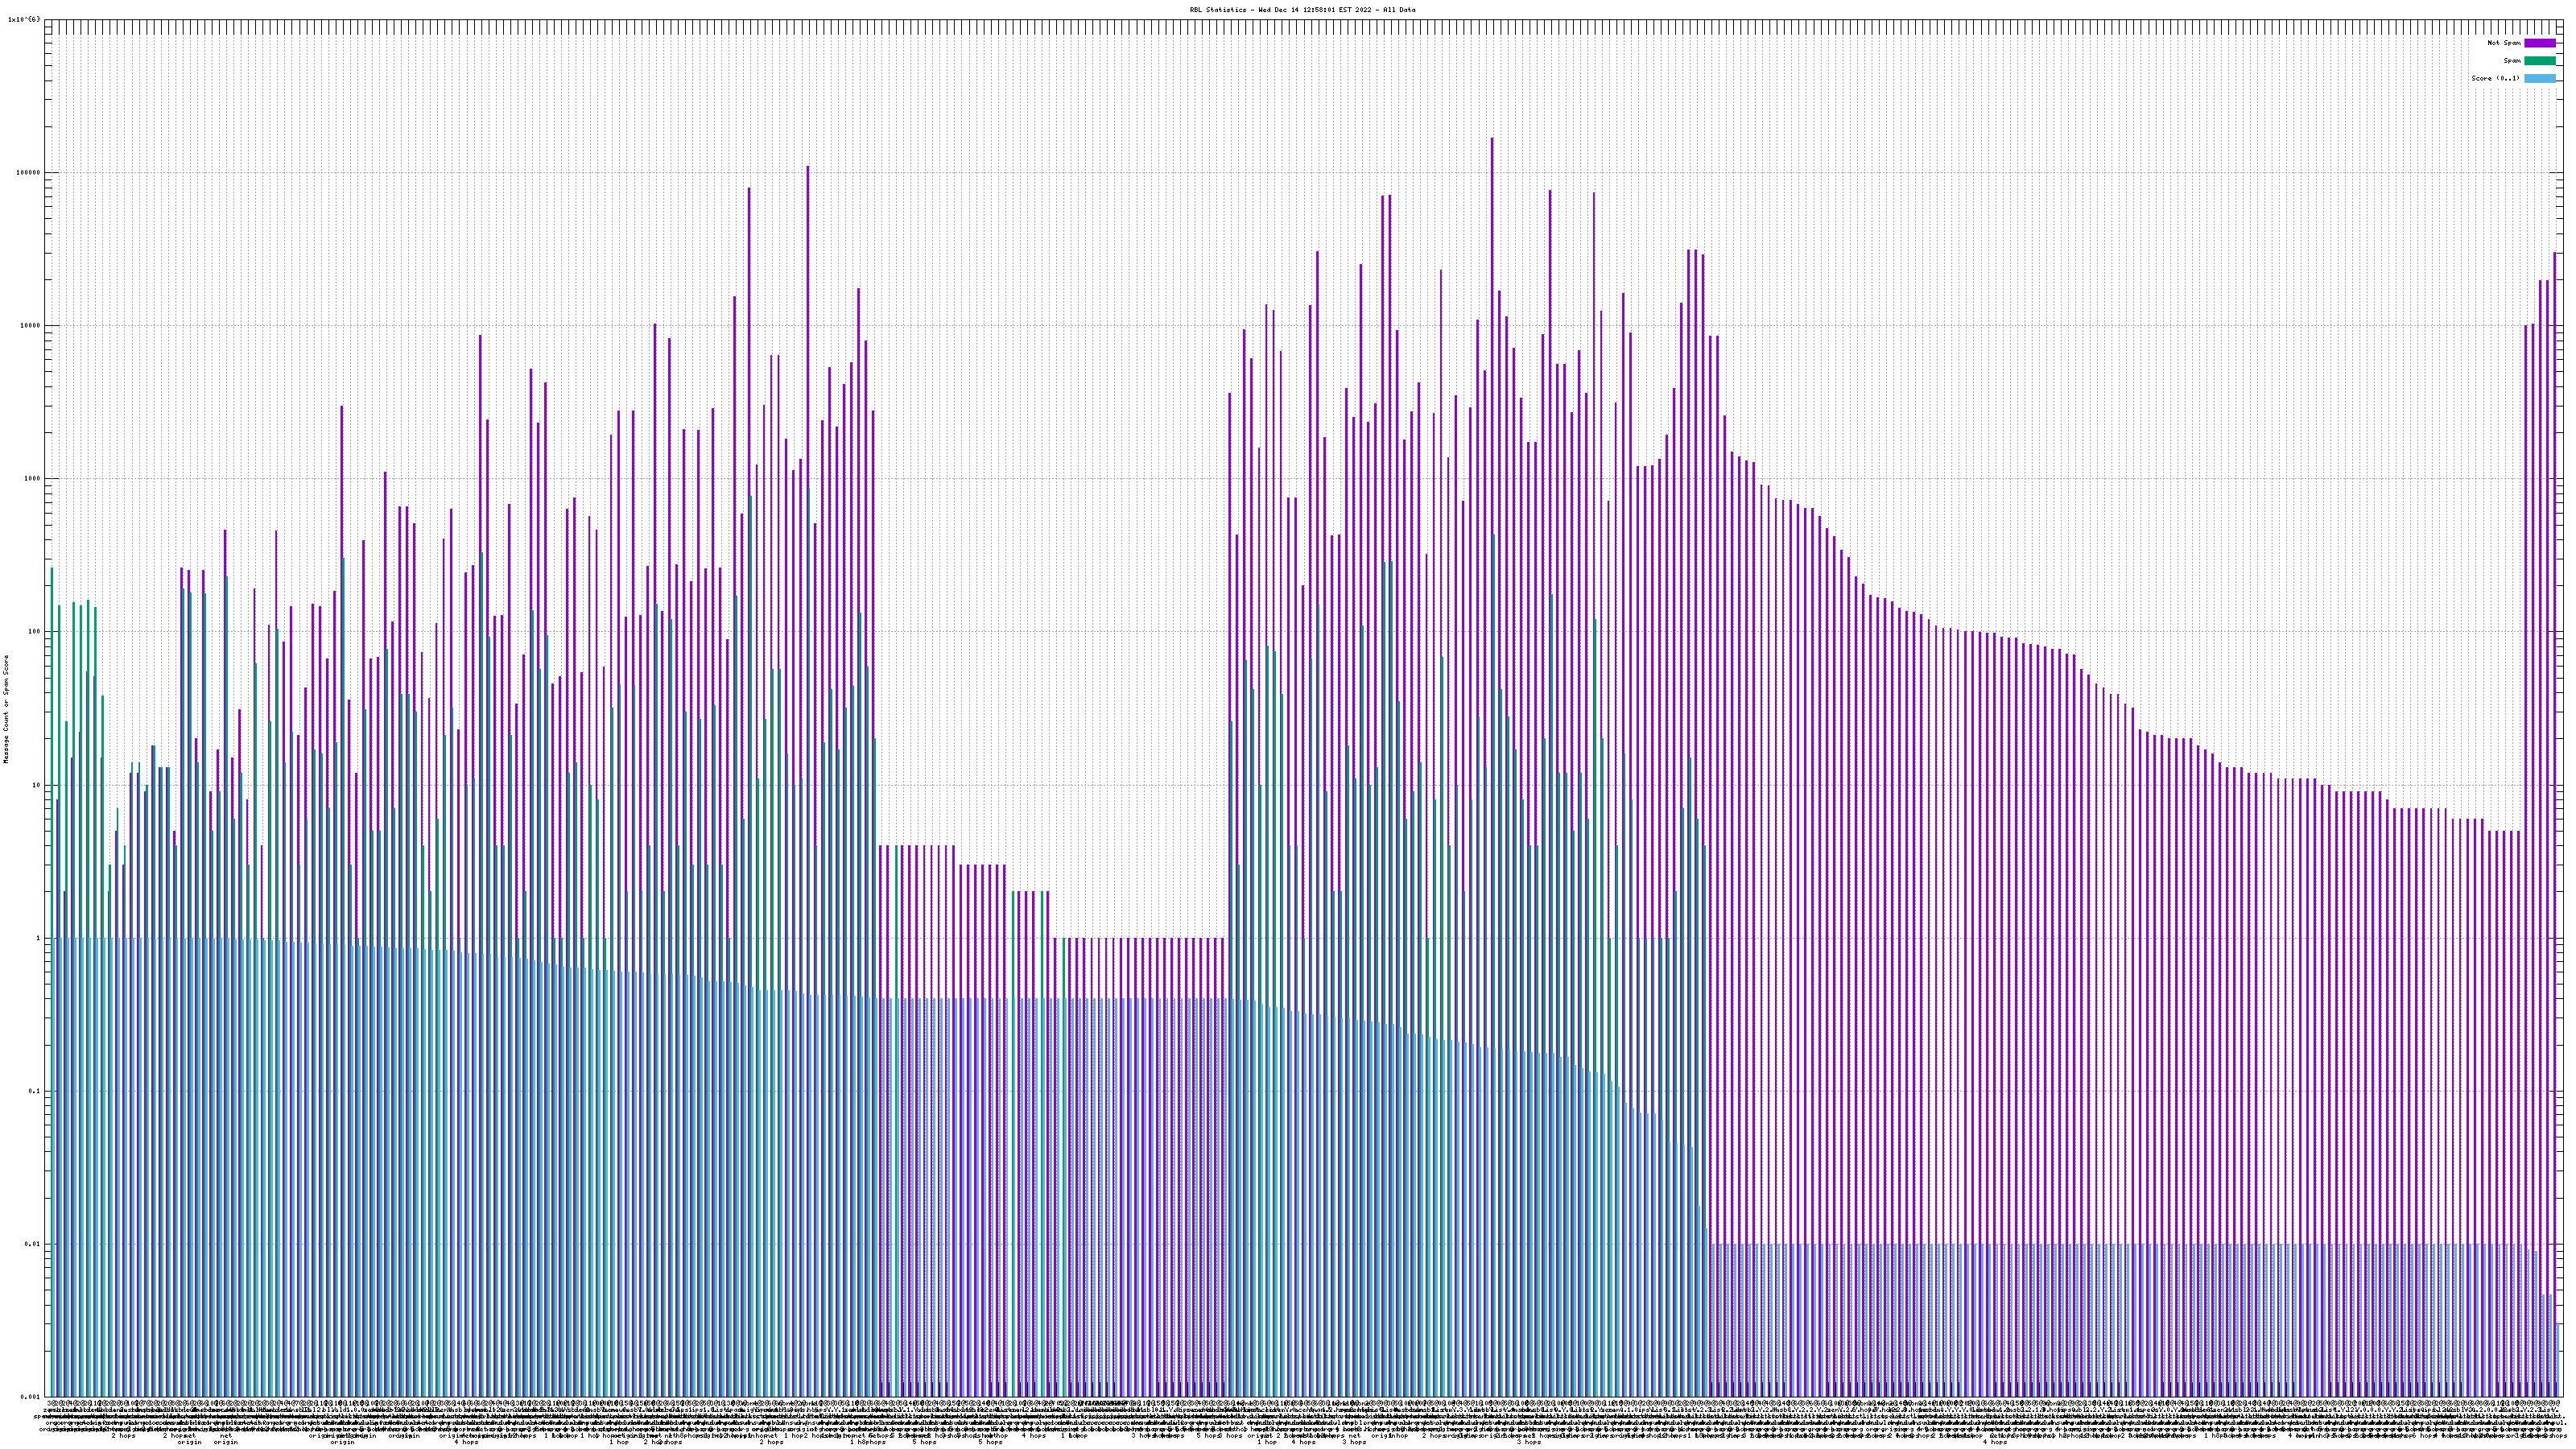
Task: Click the 100000 y-axis tick label
Action: click(x=28, y=172)
